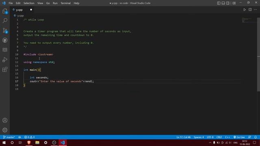Split the editor to the right
The image size is (260, 146).
[x=250, y=10]
